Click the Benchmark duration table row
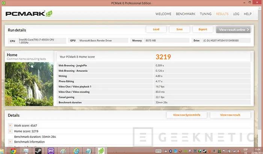 point(154,102)
